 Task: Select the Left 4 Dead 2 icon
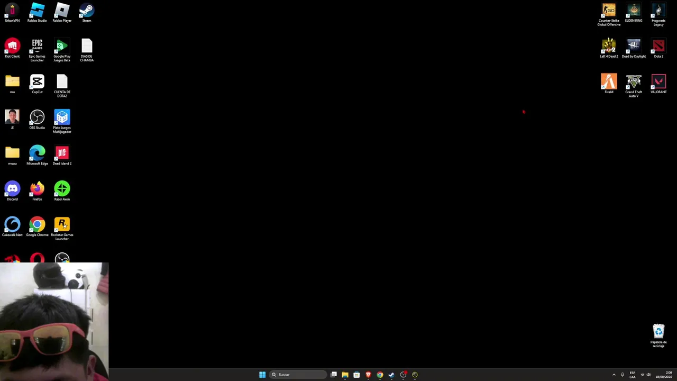click(x=609, y=48)
